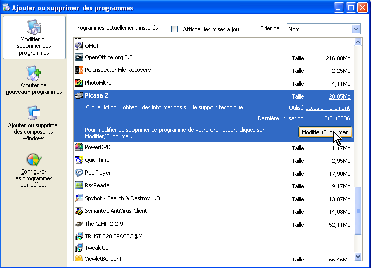
Task: Select the RssReader entry
Action: tap(214, 185)
